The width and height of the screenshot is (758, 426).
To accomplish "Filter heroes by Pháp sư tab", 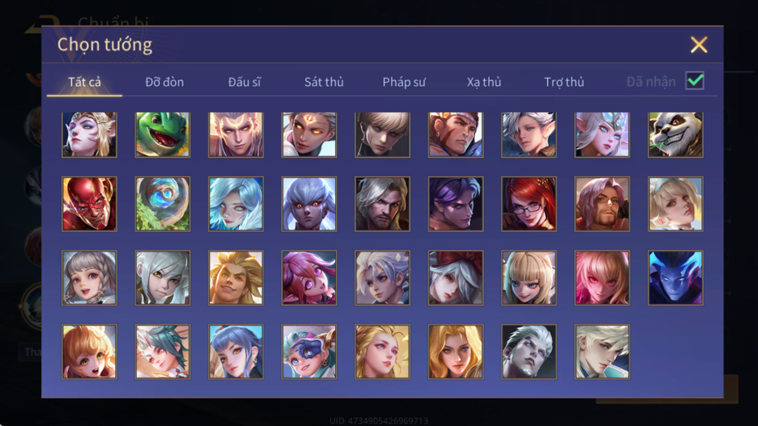I will (404, 82).
